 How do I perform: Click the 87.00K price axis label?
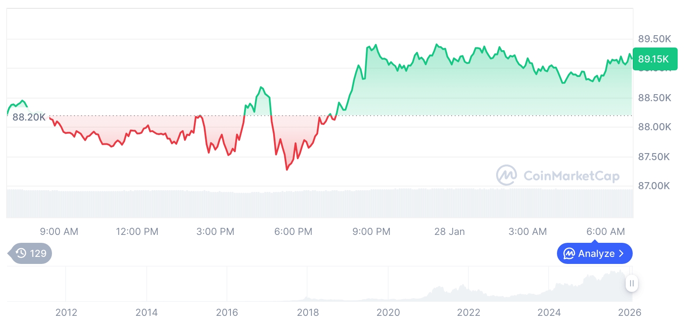(654, 186)
